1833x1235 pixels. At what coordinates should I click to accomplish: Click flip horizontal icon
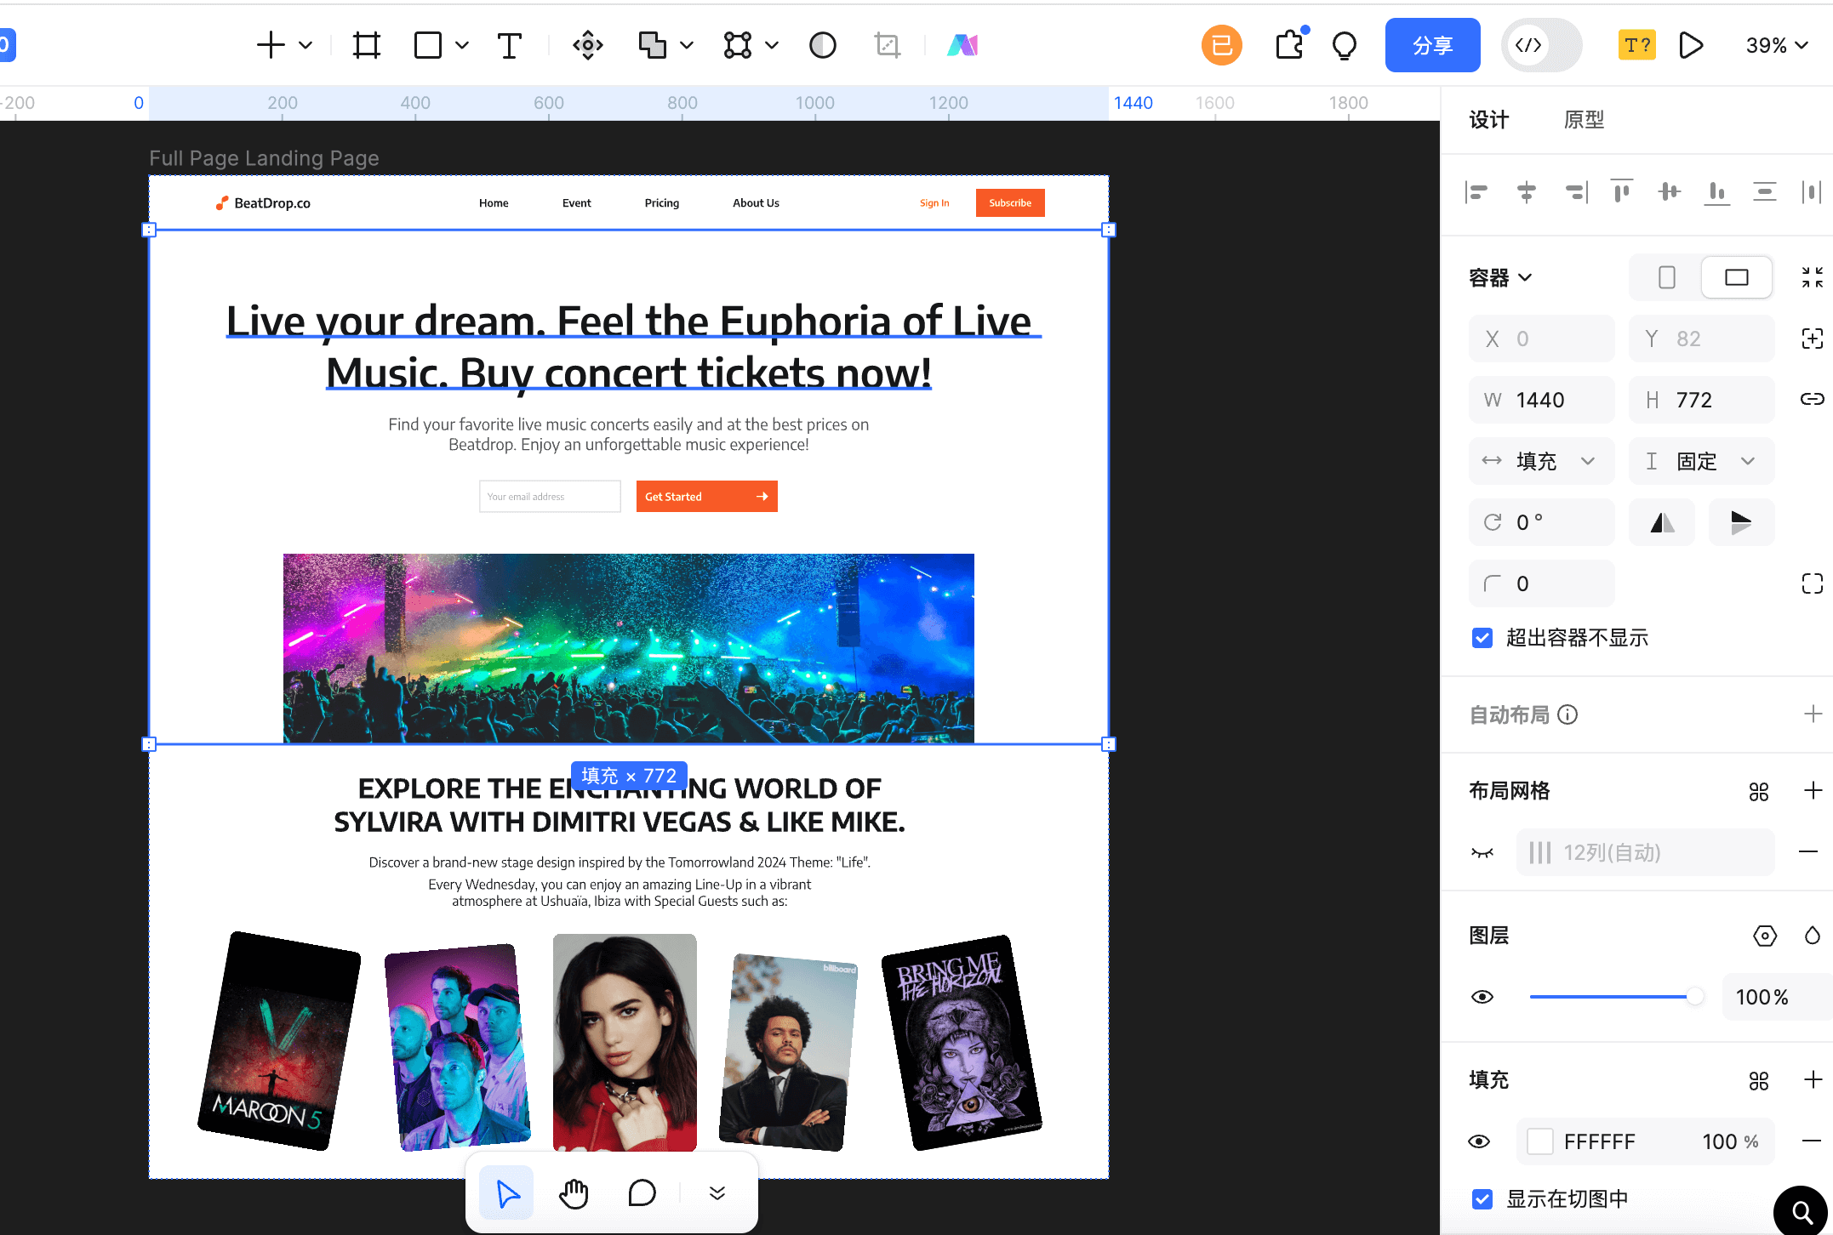1662,522
